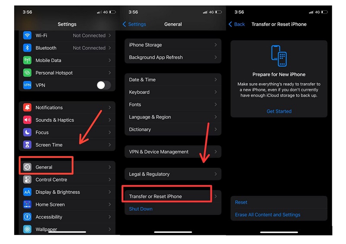Tap the Keyboard label
The height and width of the screenshot is (244, 346).
139,92
